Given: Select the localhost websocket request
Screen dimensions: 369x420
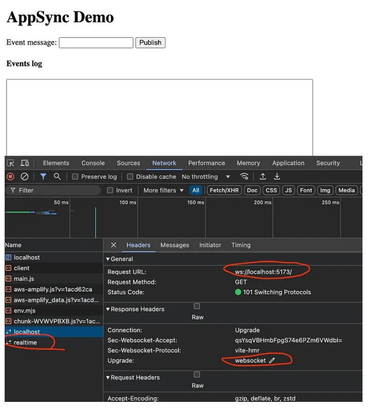Looking at the screenshot, I should point(53,332).
